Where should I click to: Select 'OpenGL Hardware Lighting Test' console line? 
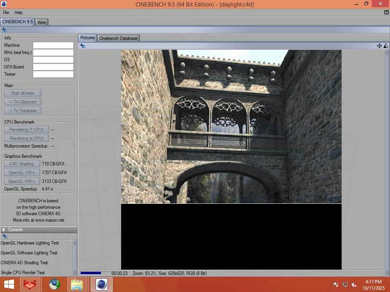pyautogui.click(x=30, y=243)
